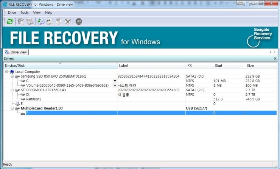
Task: Collapse the ST3000DM001-1ER166CC43 node
Action: click(x=12, y=90)
